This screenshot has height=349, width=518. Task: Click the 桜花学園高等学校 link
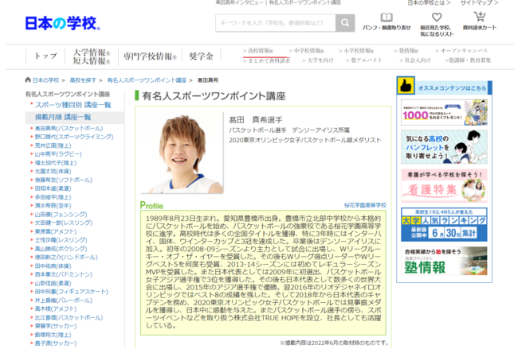(365, 205)
